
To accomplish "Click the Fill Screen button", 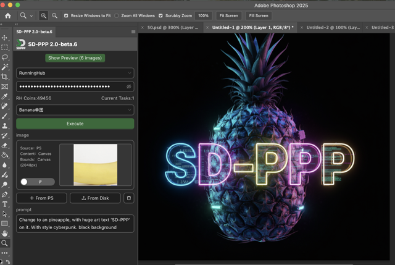I will coord(259,15).
